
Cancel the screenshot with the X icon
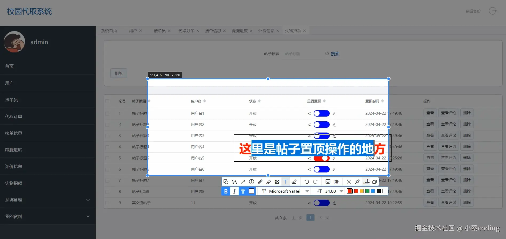(349, 182)
